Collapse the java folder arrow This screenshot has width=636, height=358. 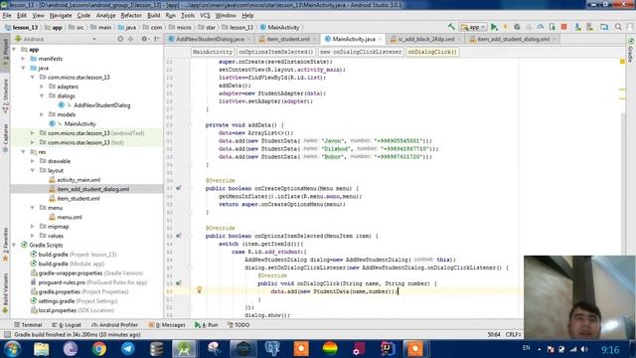pos(23,68)
